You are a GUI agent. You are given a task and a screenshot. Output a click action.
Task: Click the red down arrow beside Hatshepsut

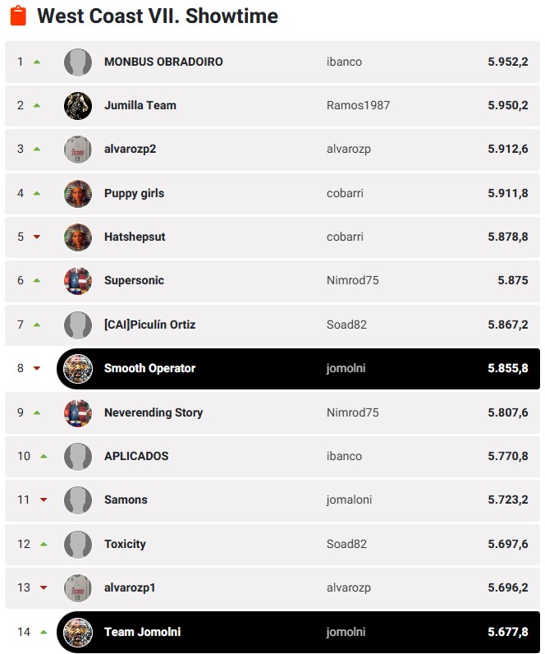coord(37,237)
